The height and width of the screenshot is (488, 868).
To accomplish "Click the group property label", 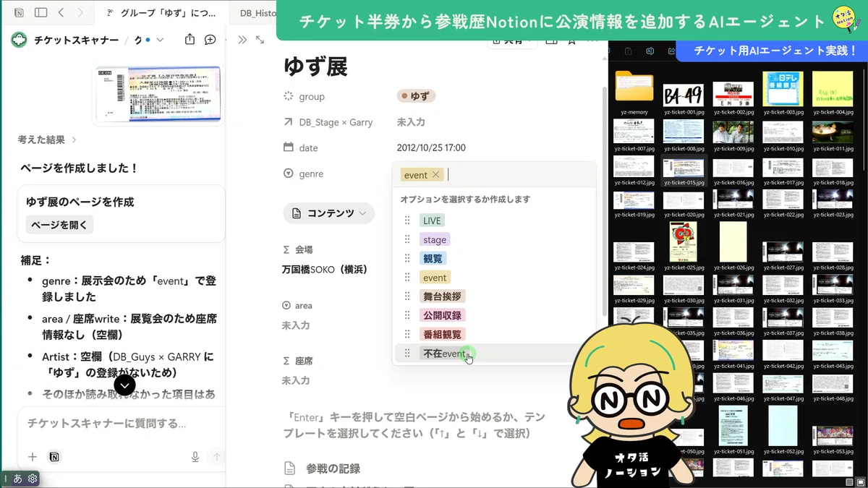I will [x=312, y=96].
